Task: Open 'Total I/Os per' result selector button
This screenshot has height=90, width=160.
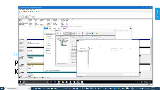Action: (x=74, y=46)
